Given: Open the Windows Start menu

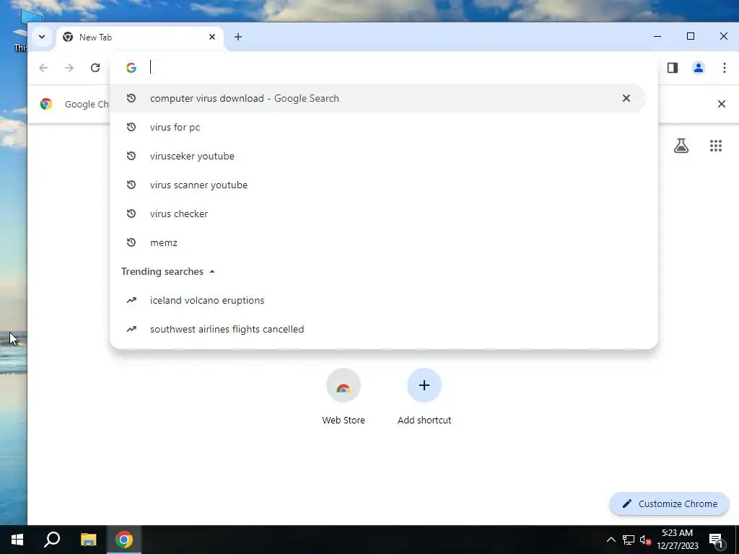Looking at the screenshot, I should tap(17, 540).
